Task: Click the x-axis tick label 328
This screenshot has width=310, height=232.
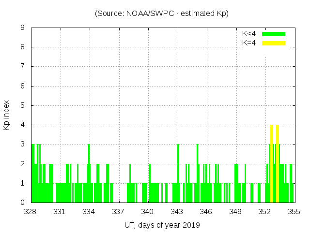Action: (x=31, y=212)
